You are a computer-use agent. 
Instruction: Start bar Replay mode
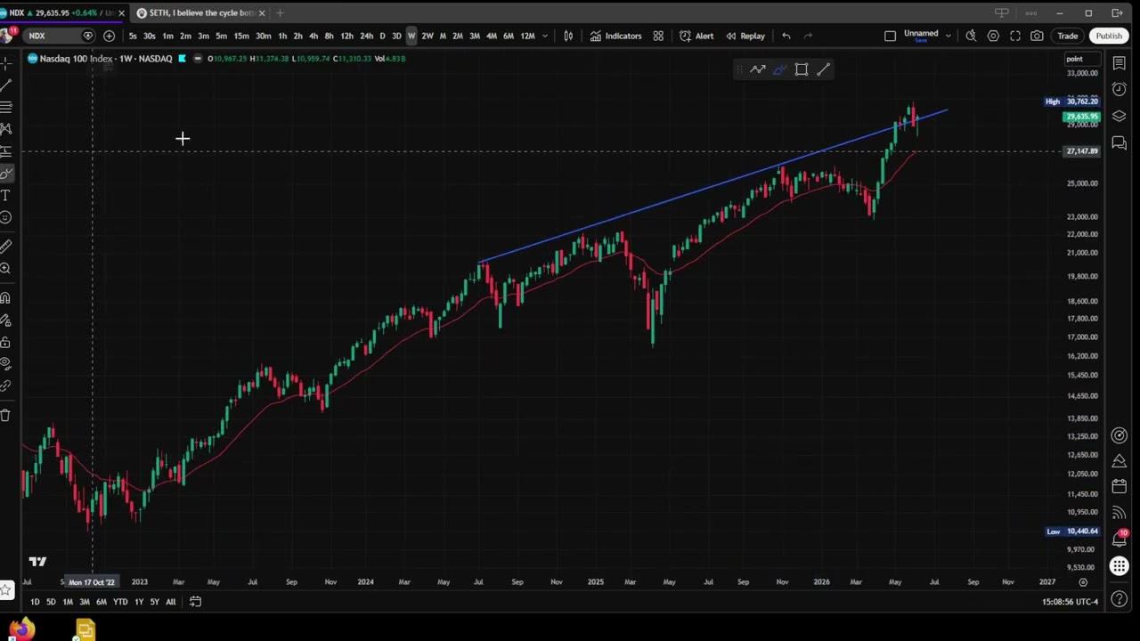pos(745,36)
